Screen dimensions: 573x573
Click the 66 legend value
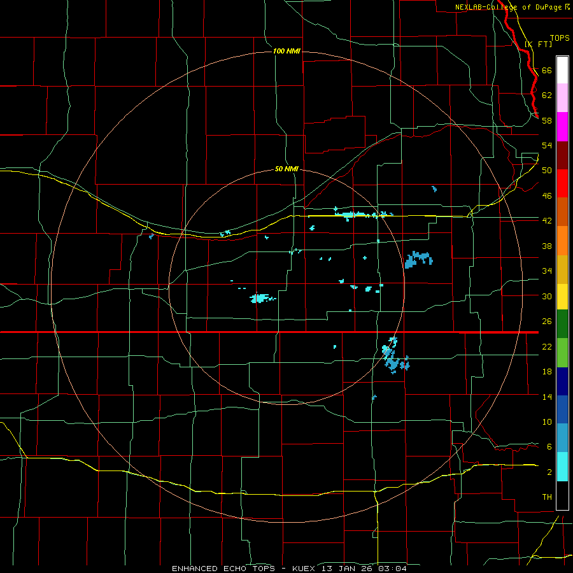pos(547,70)
